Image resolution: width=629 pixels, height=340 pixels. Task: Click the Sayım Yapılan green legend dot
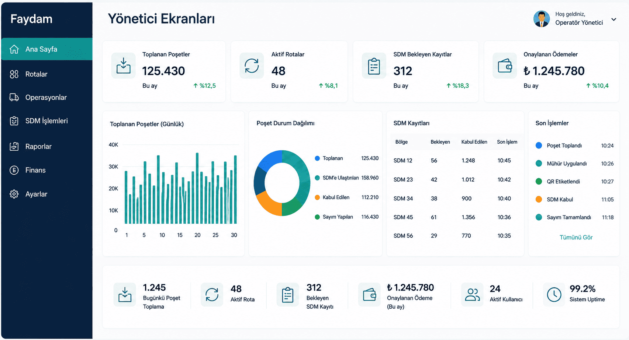click(x=317, y=217)
